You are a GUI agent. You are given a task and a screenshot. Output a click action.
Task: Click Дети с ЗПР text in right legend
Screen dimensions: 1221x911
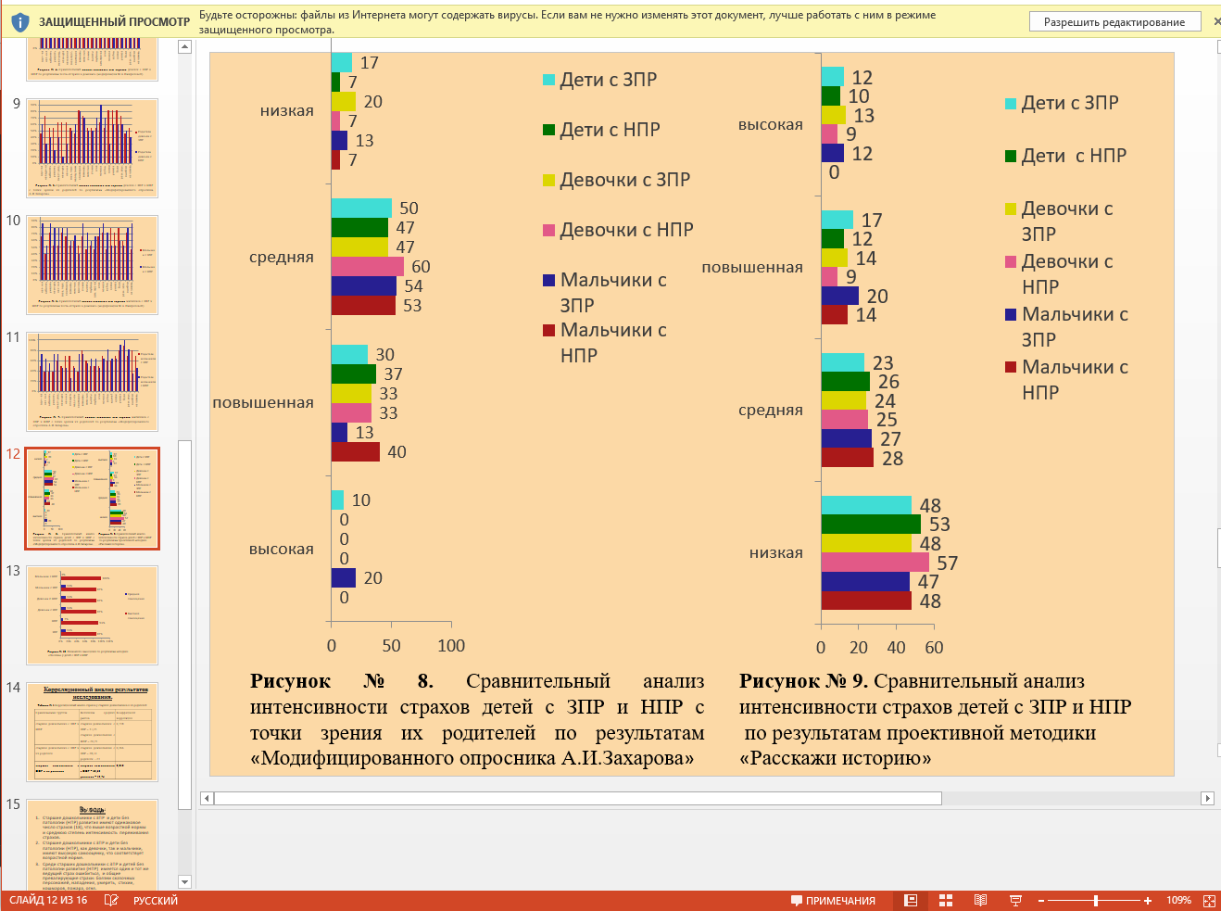pos(1070,103)
